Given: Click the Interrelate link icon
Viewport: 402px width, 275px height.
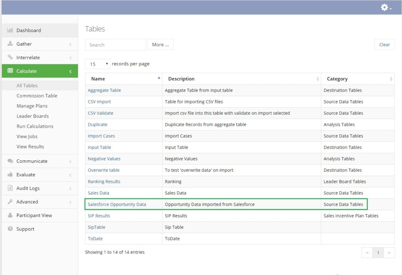Looking at the screenshot, I should coord(10,57).
